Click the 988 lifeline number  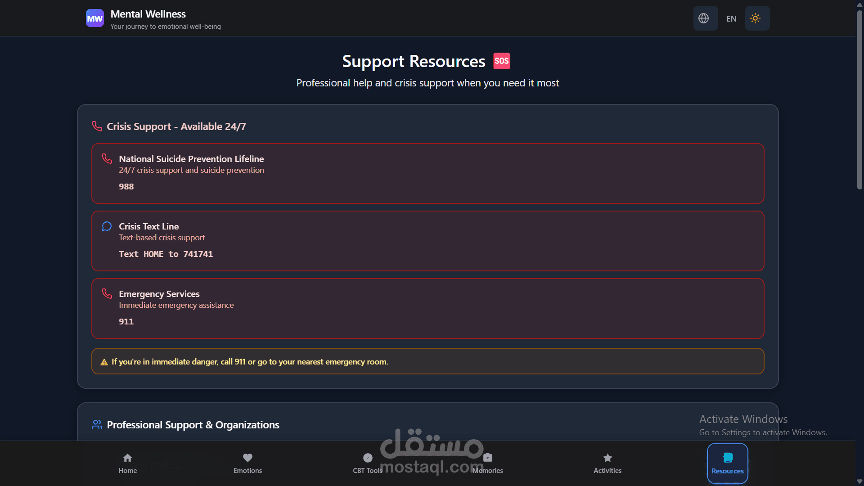tap(126, 186)
